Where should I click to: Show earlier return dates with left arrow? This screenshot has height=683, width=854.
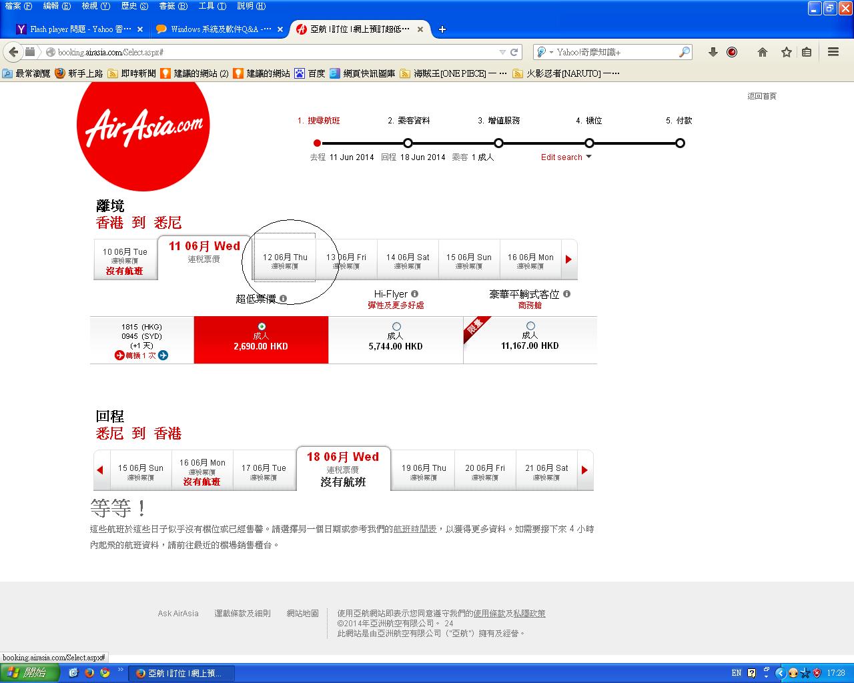(x=100, y=470)
